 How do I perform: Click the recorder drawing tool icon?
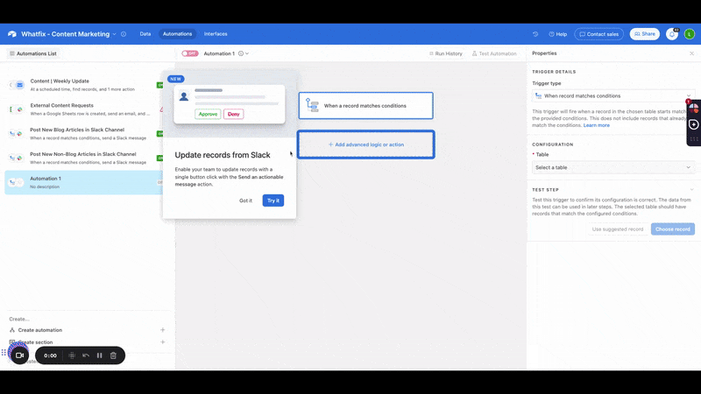point(72,355)
